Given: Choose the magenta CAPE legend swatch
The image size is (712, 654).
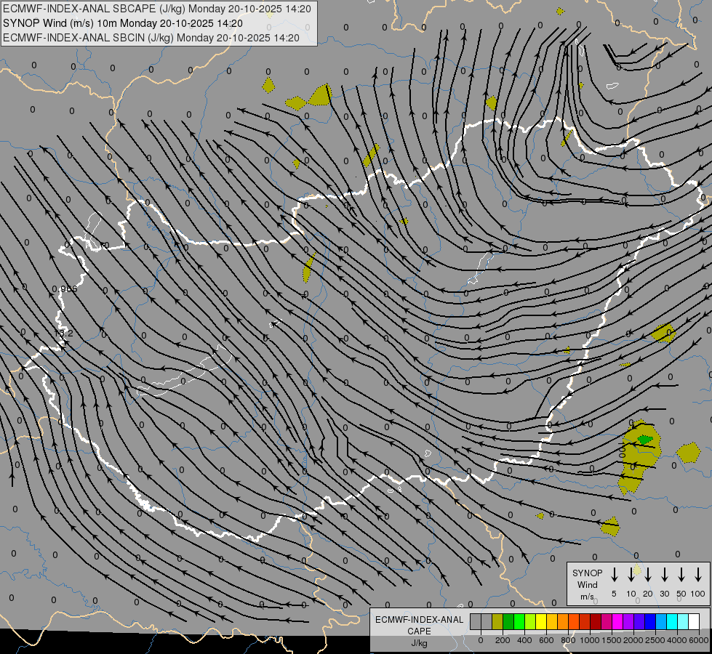Looking at the screenshot, I should [617, 622].
